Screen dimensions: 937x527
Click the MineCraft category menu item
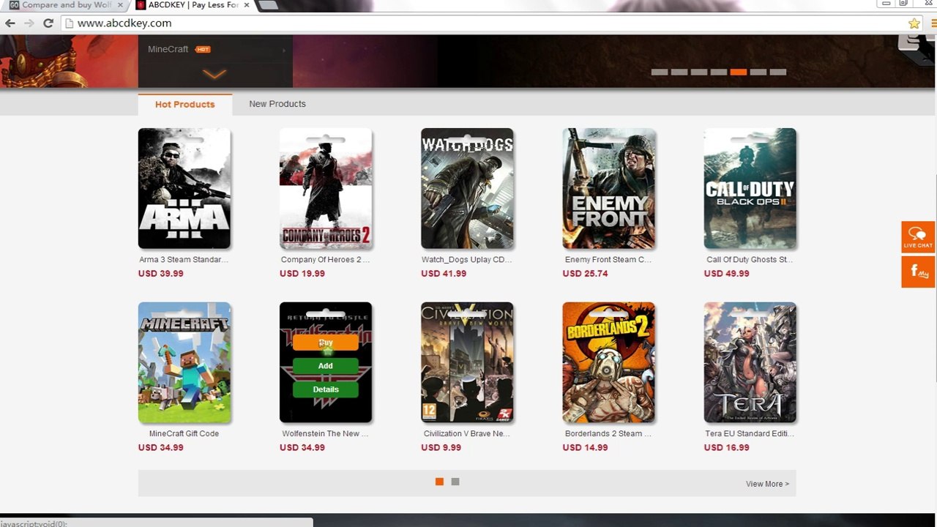(x=168, y=49)
